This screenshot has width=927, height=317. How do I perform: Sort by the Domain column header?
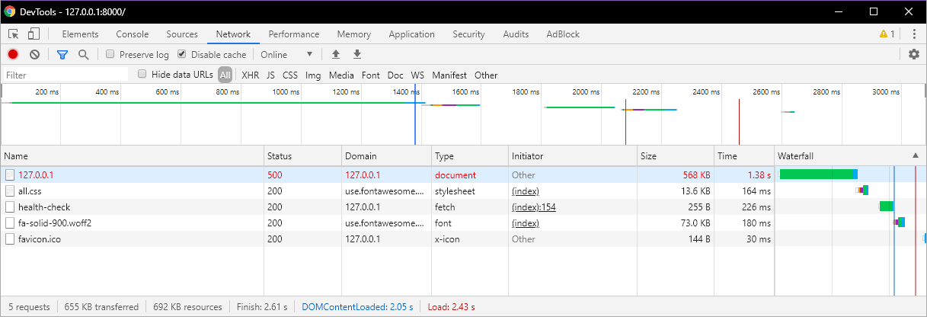click(x=386, y=155)
